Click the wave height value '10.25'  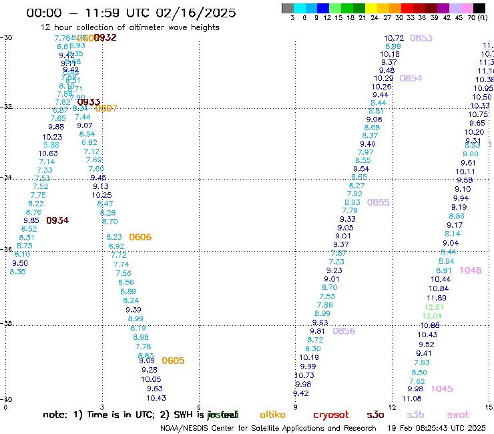(101, 195)
